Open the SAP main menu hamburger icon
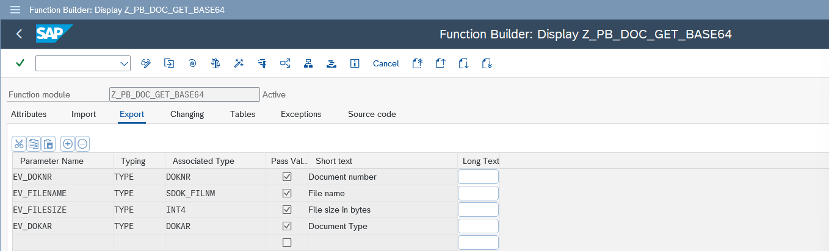The width and height of the screenshot is (829, 251). [x=15, y=10]
